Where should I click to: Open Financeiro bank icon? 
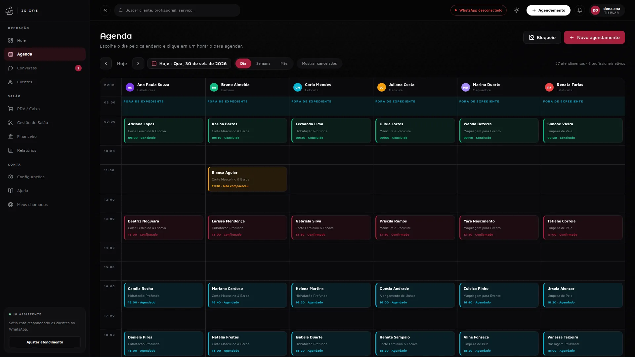(x=11, y=137)
